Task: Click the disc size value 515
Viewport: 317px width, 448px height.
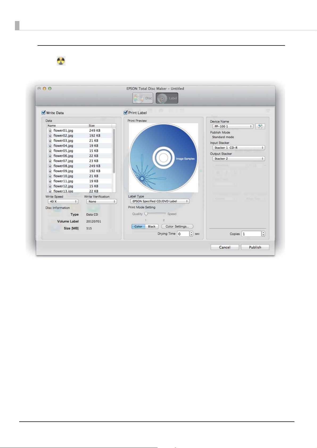Action: click(89, 228)
